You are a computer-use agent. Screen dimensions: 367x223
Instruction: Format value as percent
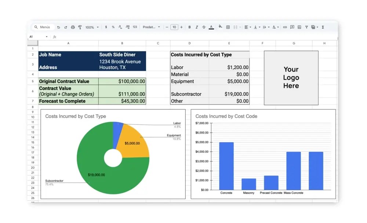[113, 27]
